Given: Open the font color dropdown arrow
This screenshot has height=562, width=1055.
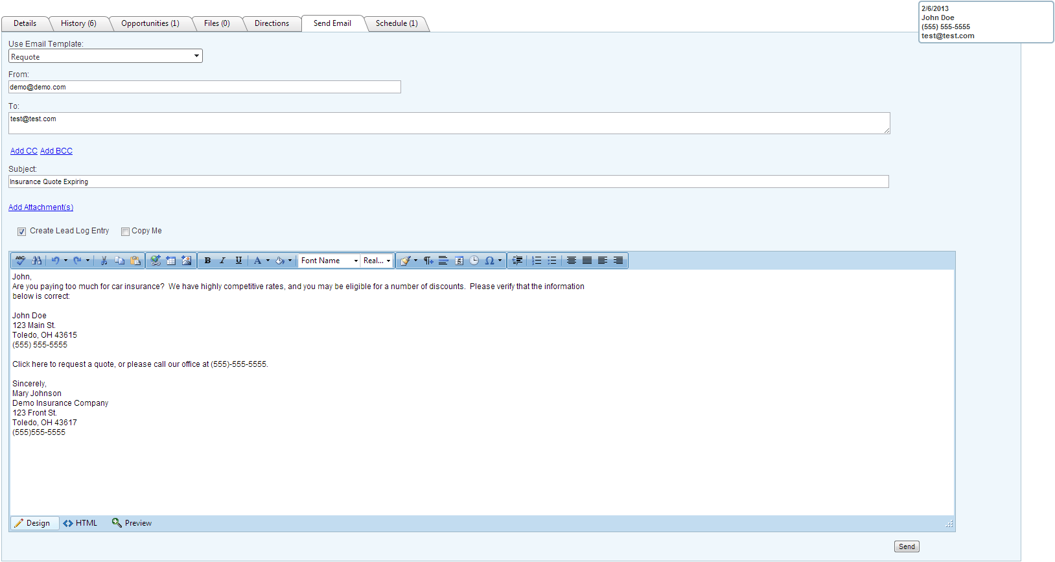Looking at the screenshot, I should [268, 261].
